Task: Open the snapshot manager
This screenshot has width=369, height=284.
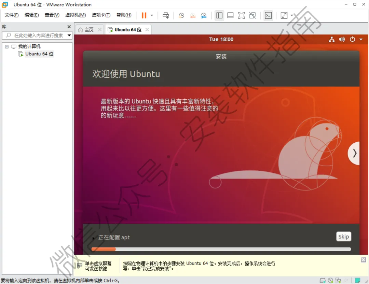Action: pyautogui.click(x=204, y=15)
